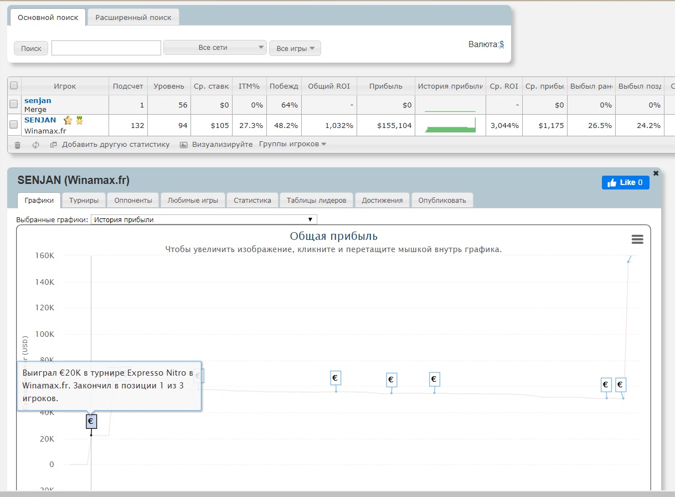Click the highlighted euro marker near 20K
The width and height of the screenshot is (675, 497).
[x=91, y=422]
